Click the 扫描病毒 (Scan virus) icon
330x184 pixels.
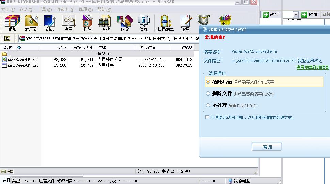tap(166, 23)
